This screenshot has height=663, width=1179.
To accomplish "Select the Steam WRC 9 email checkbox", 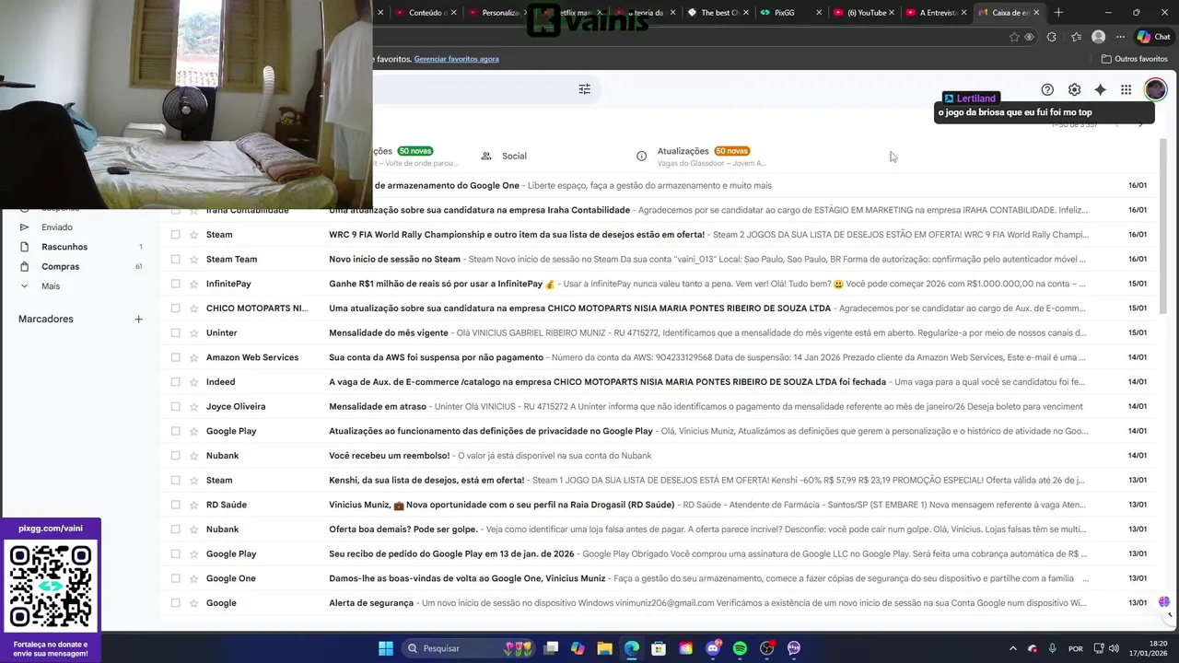I will coord(175,235).
